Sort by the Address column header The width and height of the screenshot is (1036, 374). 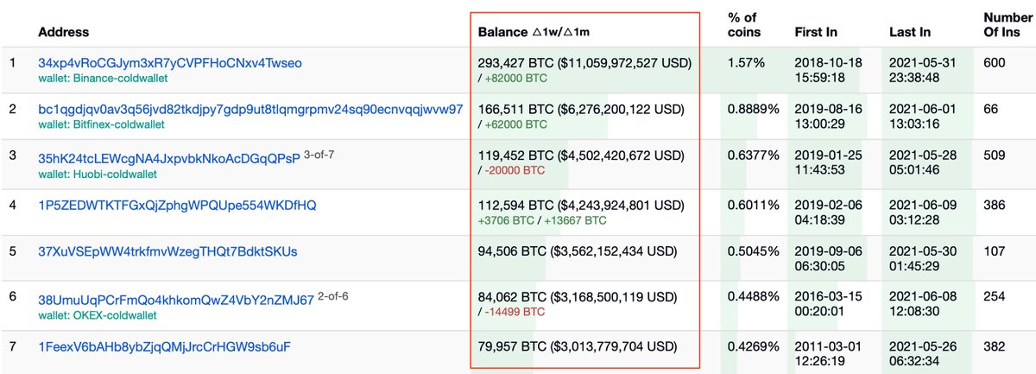click(x=64, y=32)
